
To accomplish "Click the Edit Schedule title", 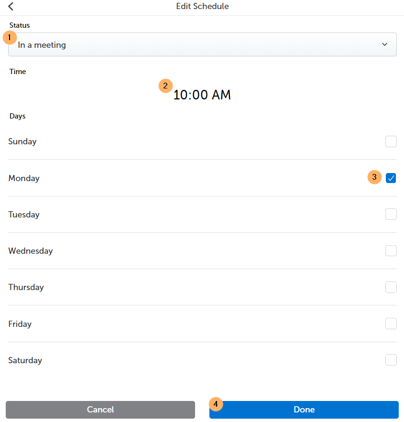I will 202,6.
